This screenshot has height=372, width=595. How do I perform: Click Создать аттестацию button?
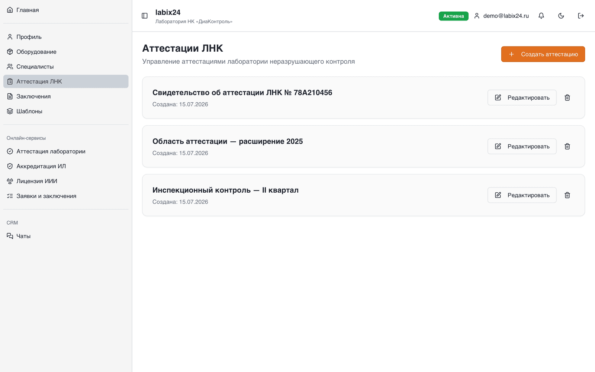click(x=543, y=54)
